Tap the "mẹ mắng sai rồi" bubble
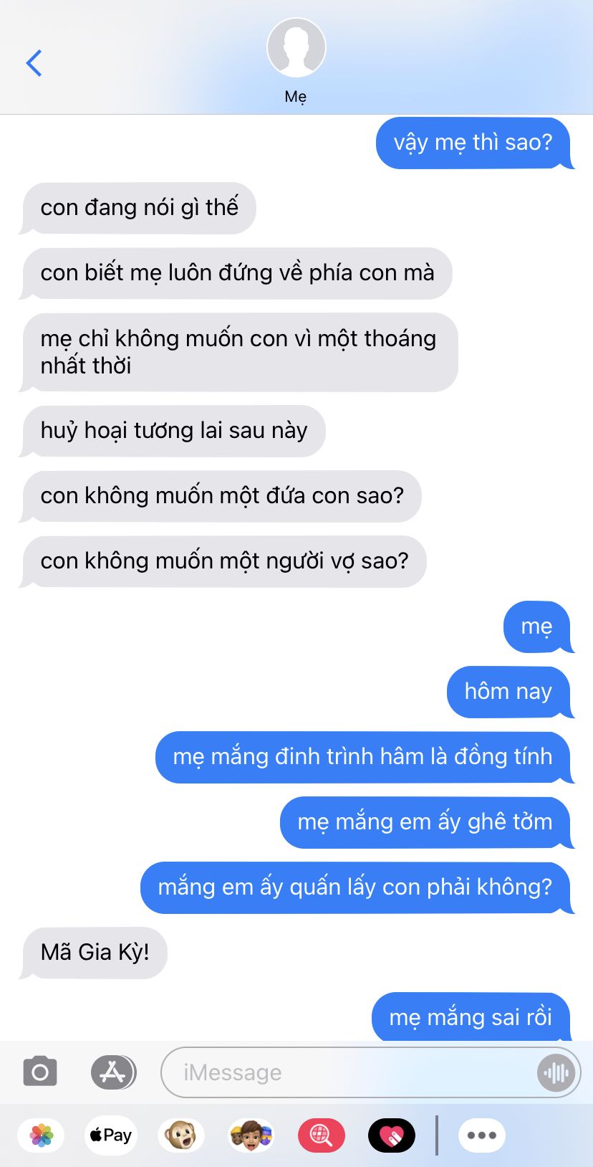593x1167 pixels. (x=471, y=1017)
